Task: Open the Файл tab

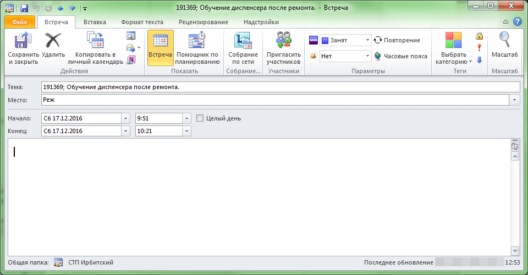Action: tap(20, 22)
